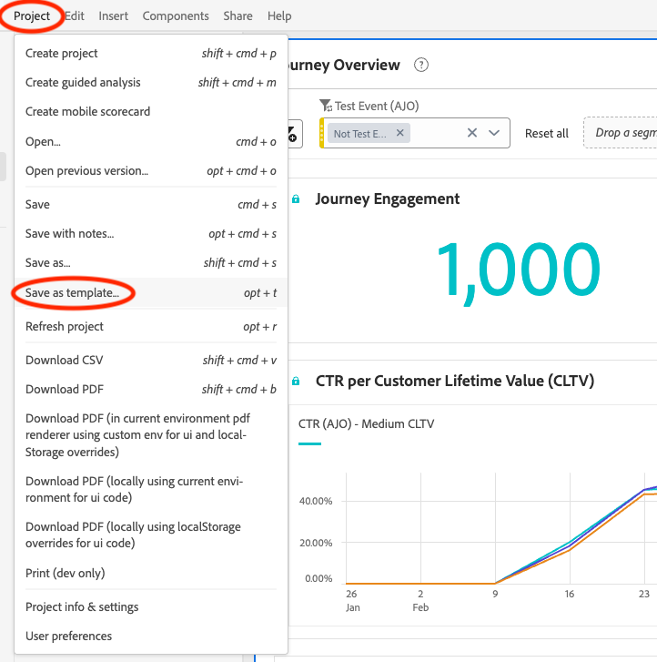Remove the 'Not Test E...' filter tag
Image resolution: width=657 pixels, height=662 pixels.
(x=399, y=133)
